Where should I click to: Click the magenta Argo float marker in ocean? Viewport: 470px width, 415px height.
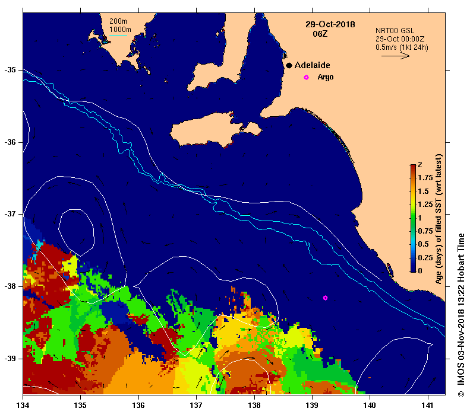tap(325, 298)
